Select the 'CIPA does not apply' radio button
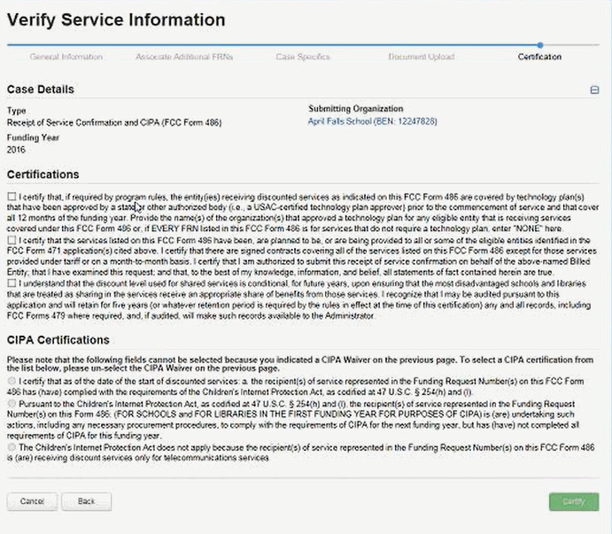Screen dimensions: 612x534 point(12,447)
